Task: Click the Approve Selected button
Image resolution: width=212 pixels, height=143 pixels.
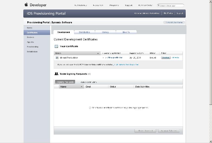Action: coord(169,131)
